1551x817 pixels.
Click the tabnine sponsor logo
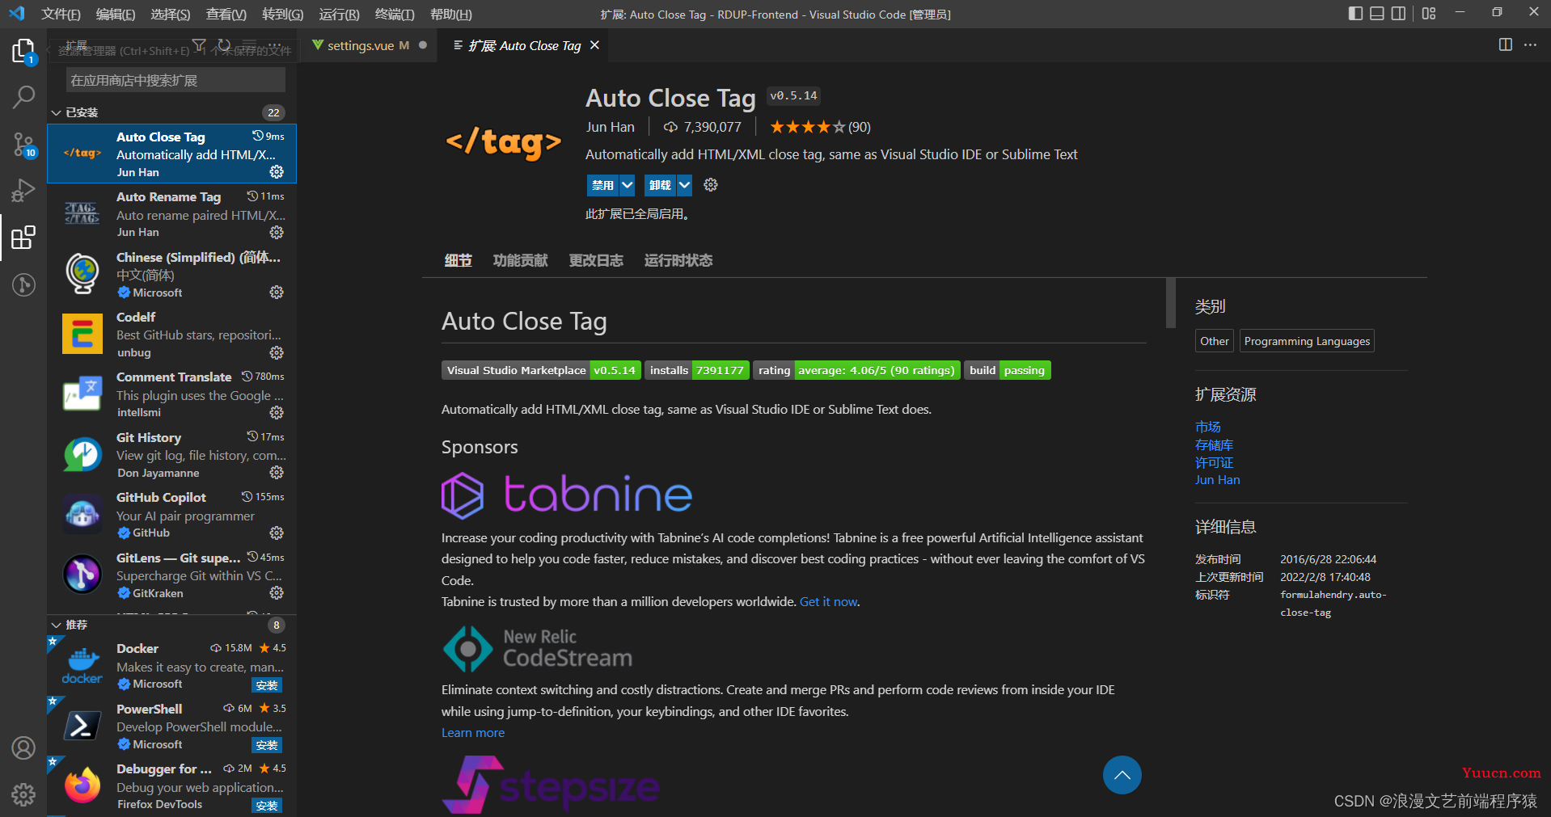[x=567, y=495]
